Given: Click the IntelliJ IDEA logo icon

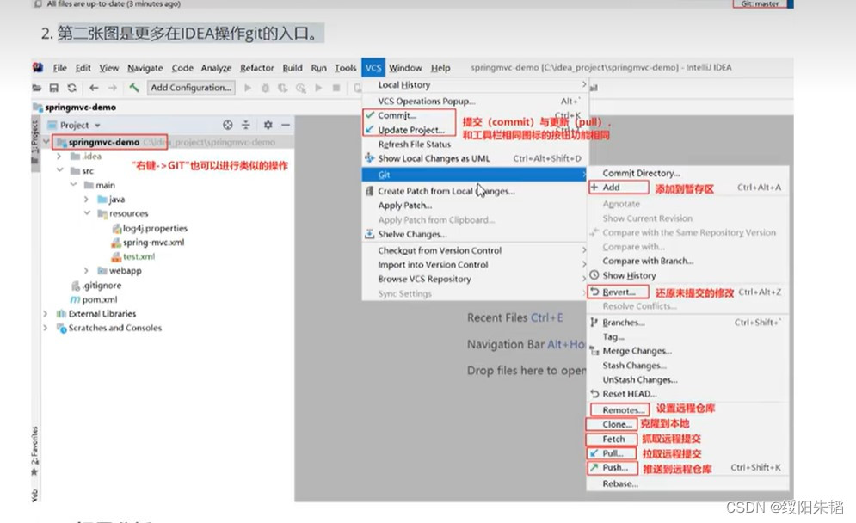Looking at the screenshot, I should pyautogui.click(x=38, y=67).
